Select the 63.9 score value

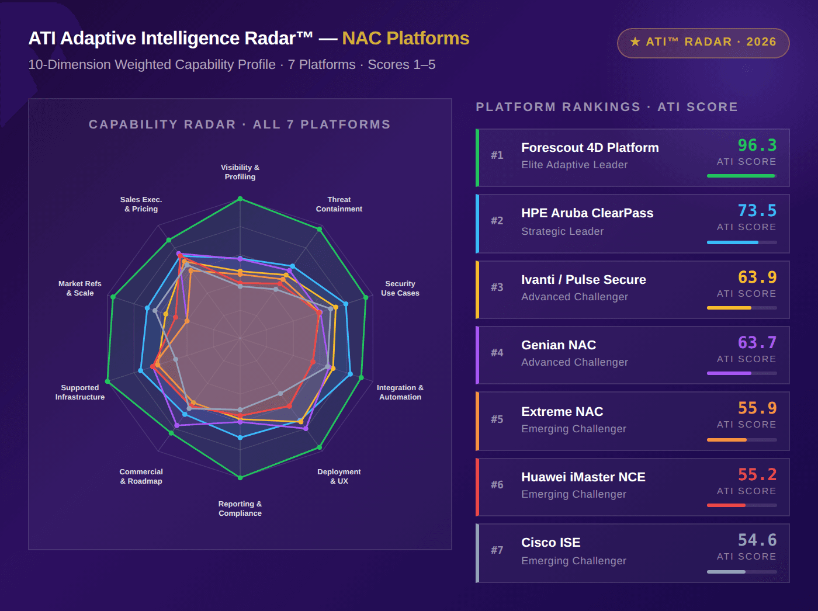point(757,277)
